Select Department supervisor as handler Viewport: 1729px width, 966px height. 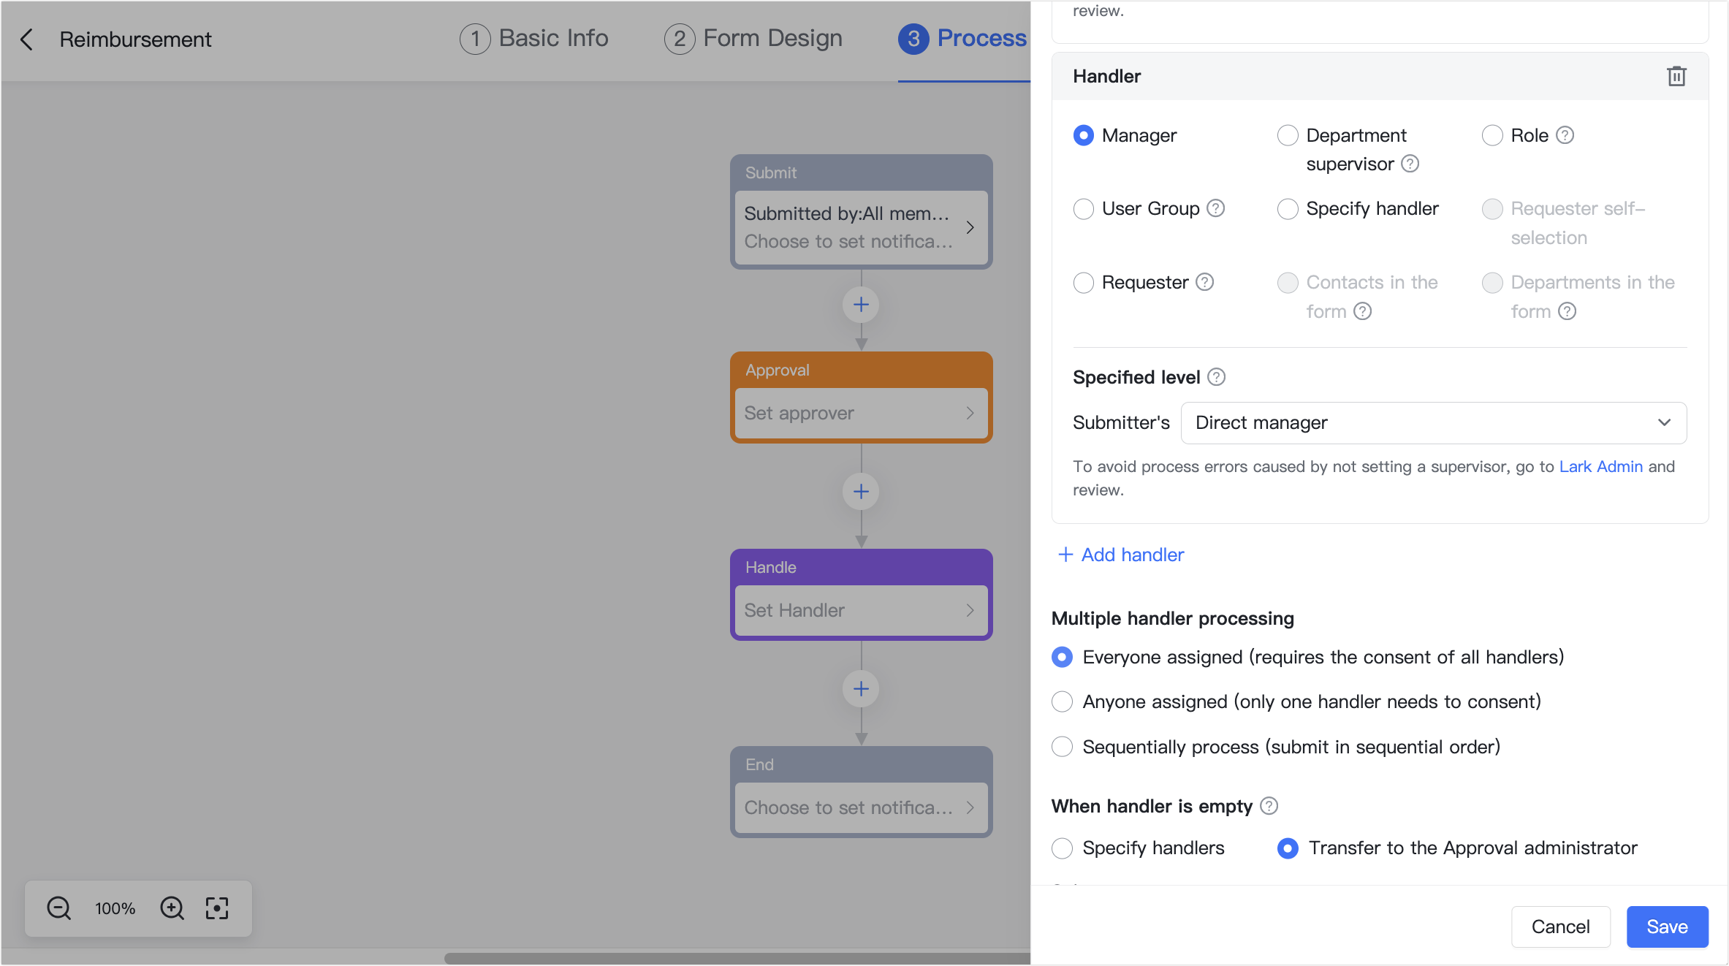tap(1288, 135)
